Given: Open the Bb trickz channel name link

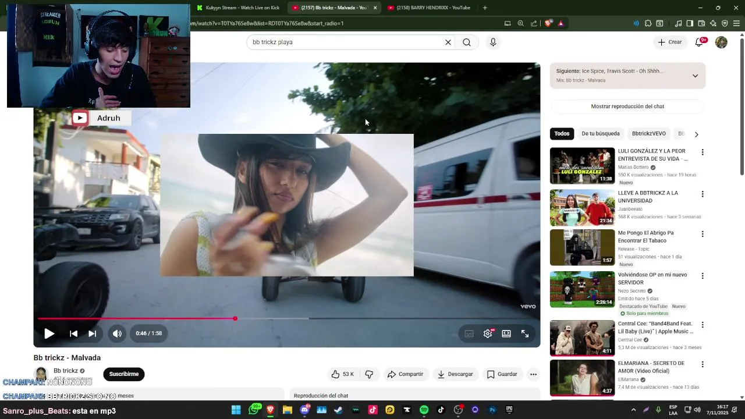Looking at the screenshot, I should click(66, 371).
